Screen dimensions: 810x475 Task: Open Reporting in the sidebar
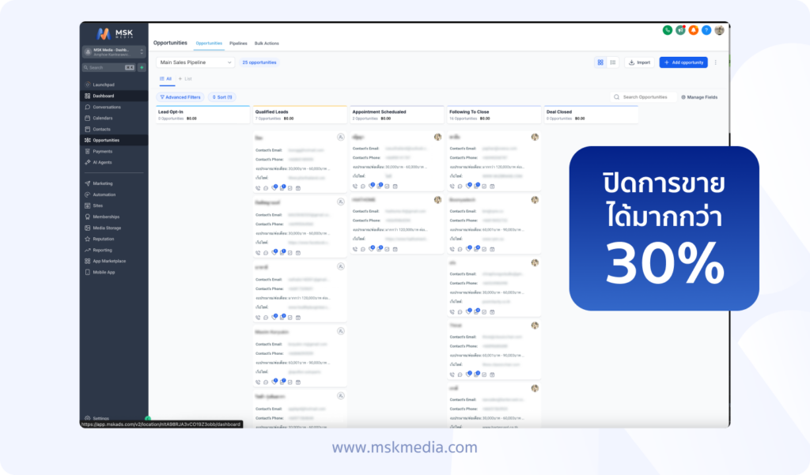pyautogui.click(x=102, y=250)
